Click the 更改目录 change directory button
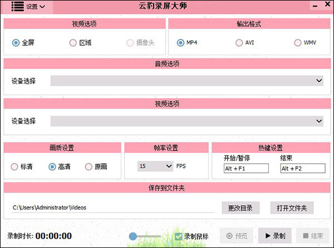The height and width of the screenshot is (248, 334). click(x=240, y=208)
